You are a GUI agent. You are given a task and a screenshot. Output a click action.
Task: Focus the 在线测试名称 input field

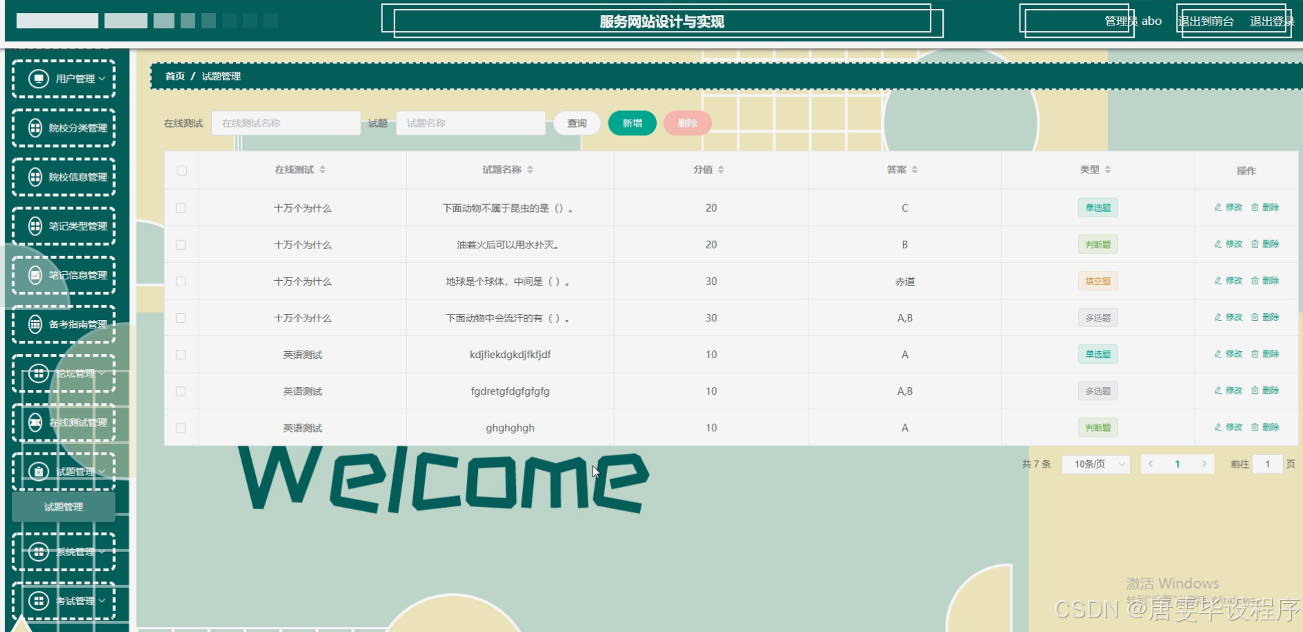pyautogui.click(x=286, y=124)
